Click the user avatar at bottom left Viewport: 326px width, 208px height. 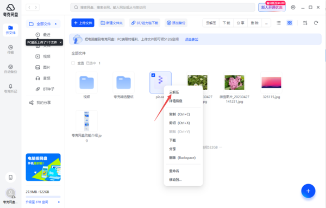pyautogui.click(x=11, y=193)
